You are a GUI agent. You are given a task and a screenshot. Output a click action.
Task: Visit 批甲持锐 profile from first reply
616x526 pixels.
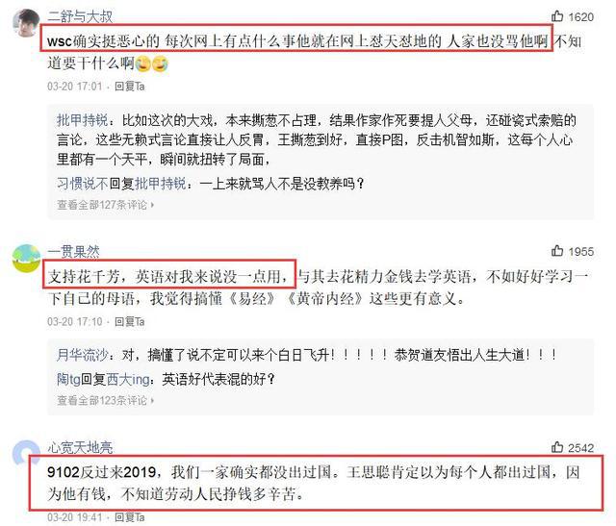click(83, 120)
